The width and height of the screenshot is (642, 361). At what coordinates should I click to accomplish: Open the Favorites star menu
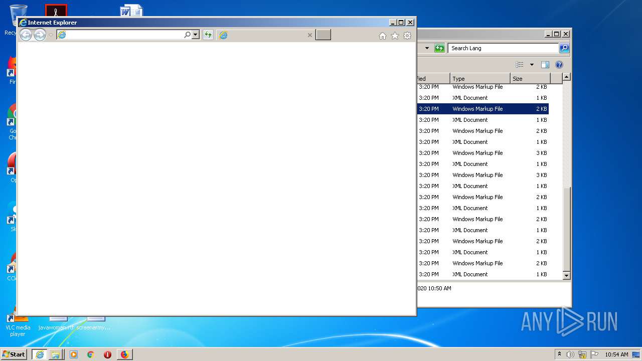(395, 36)
